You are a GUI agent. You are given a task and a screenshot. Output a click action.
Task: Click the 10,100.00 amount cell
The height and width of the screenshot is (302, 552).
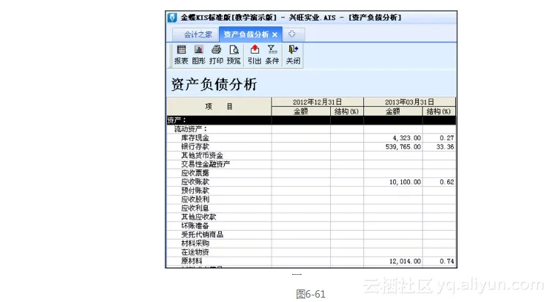(x=393, y=182)
